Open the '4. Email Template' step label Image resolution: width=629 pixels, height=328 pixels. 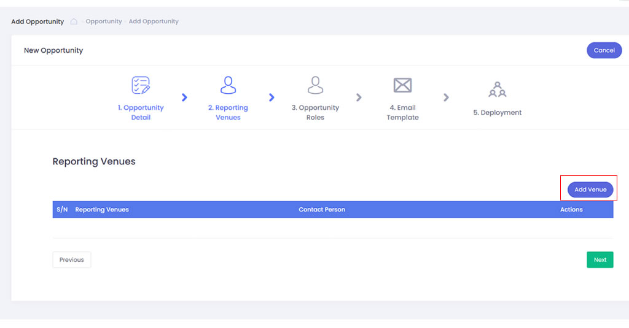[x=402, y=112]
